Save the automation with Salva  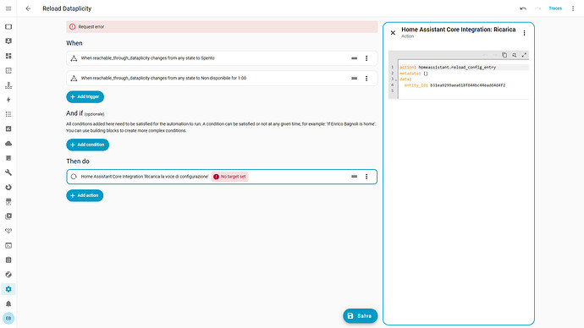pyautogui.click(x=360, y=315)
